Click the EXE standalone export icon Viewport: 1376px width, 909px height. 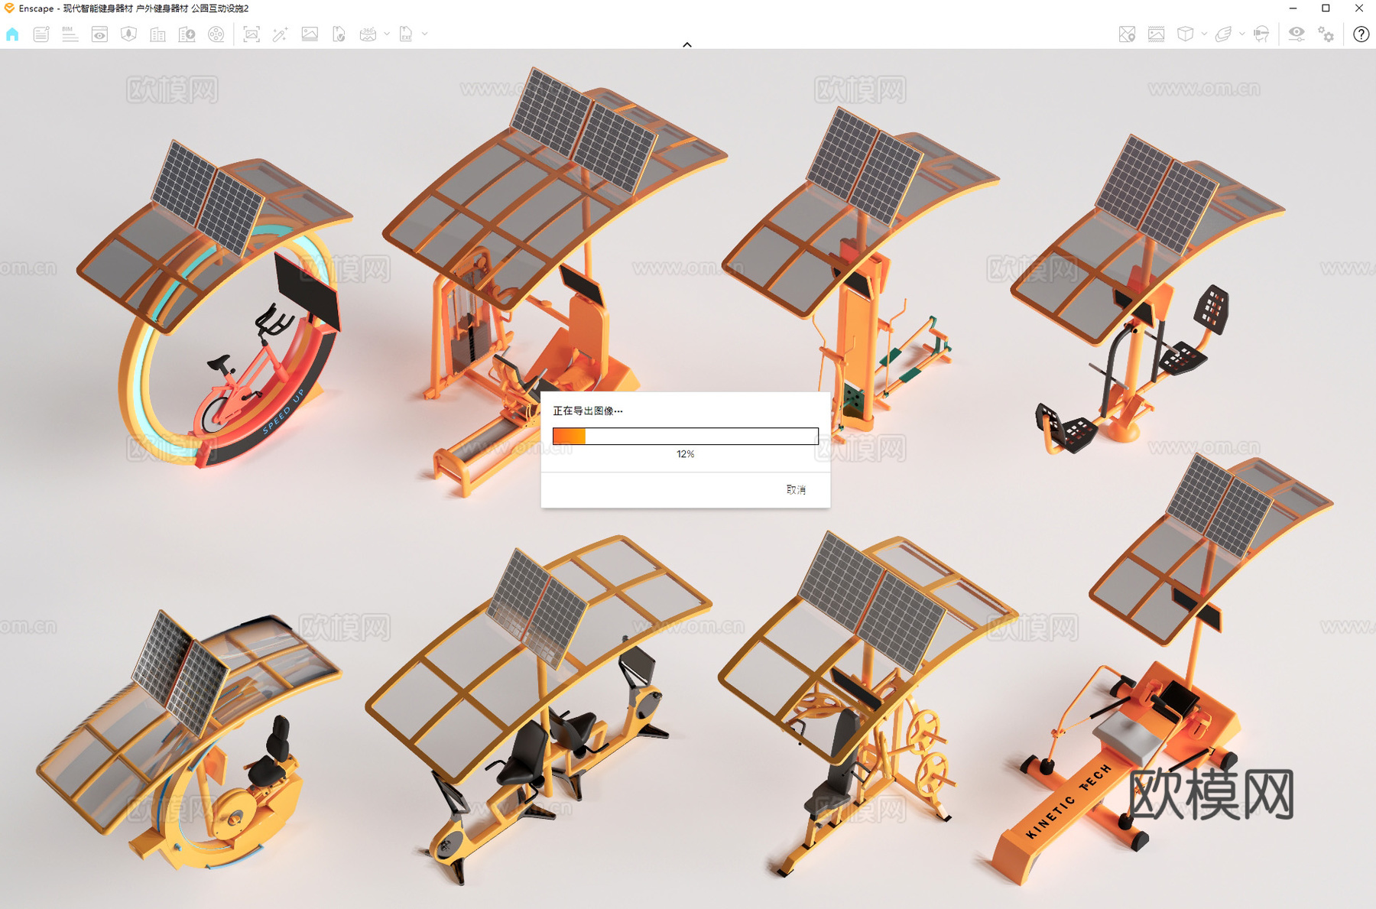406,34
